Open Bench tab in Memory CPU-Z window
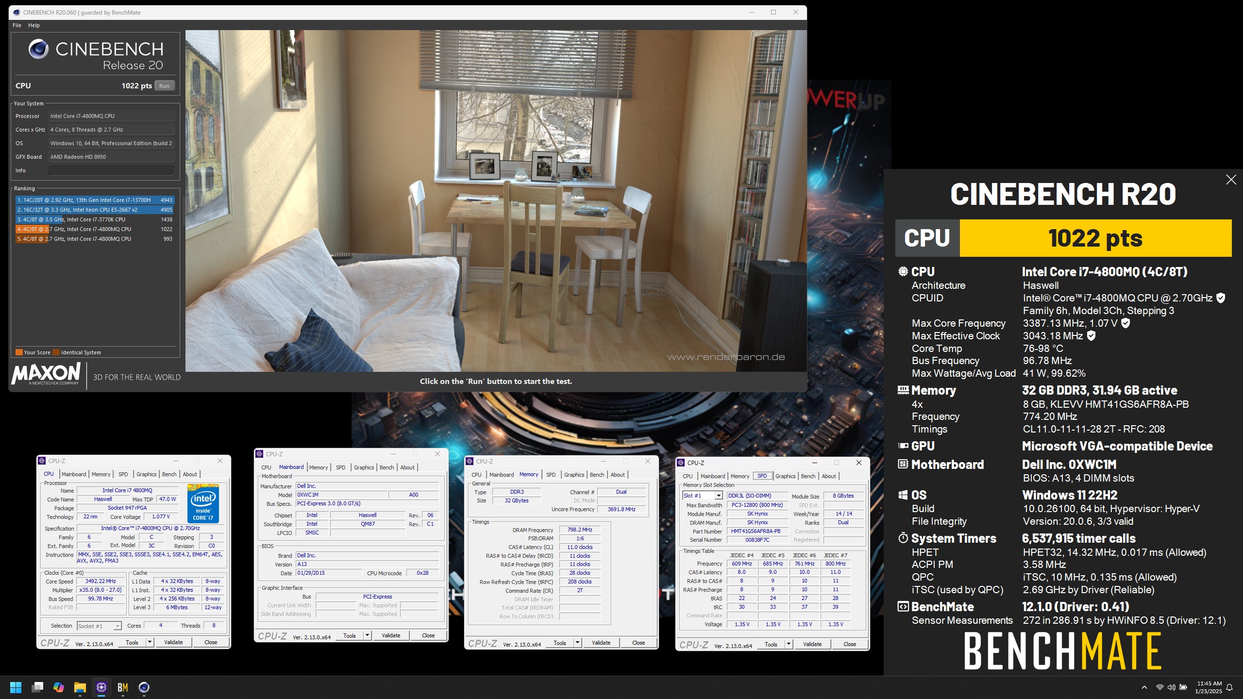This screenshot has width=1243, height=699. (597, 475)
